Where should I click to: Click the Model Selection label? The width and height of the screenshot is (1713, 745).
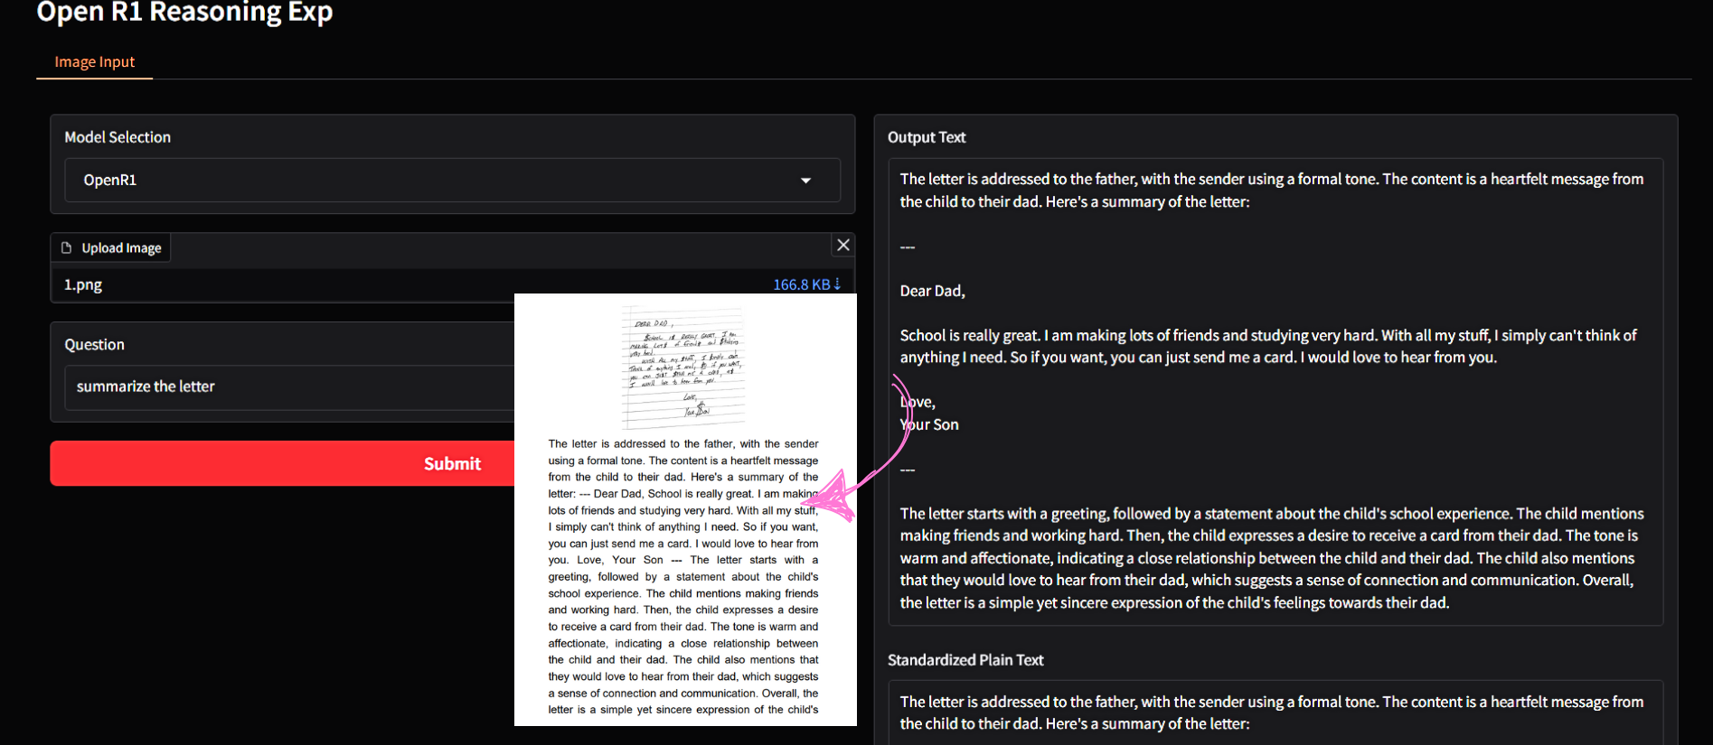[x=118, y=137]
